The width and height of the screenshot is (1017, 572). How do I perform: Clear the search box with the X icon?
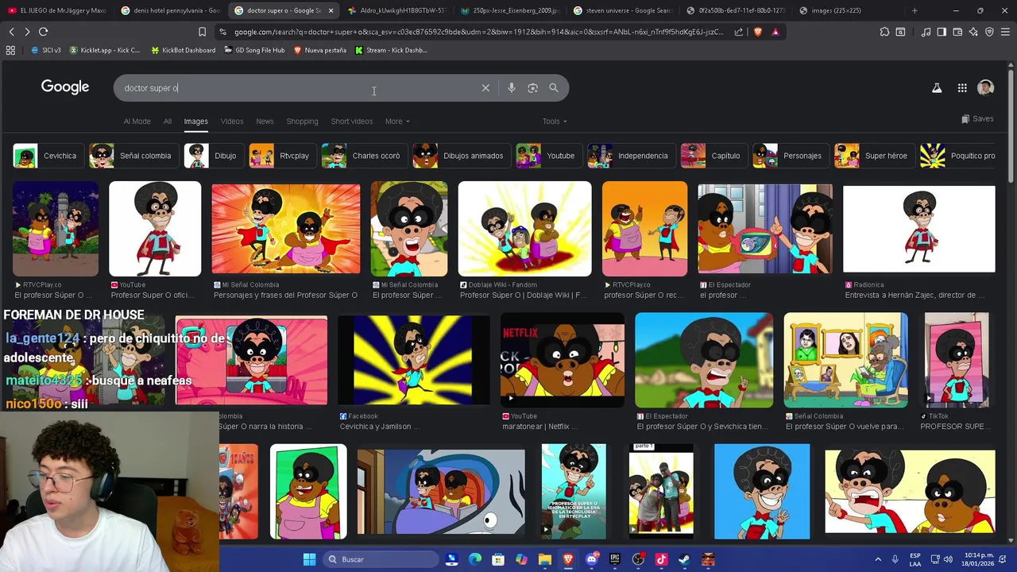click(485, 88)
